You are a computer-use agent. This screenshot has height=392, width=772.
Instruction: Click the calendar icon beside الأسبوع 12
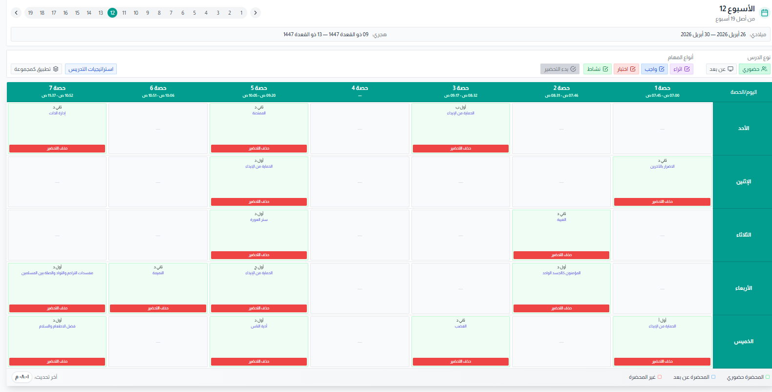765,13
